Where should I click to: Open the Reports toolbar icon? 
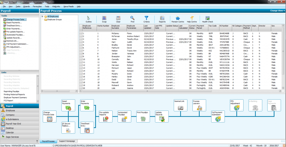[162, 19]
